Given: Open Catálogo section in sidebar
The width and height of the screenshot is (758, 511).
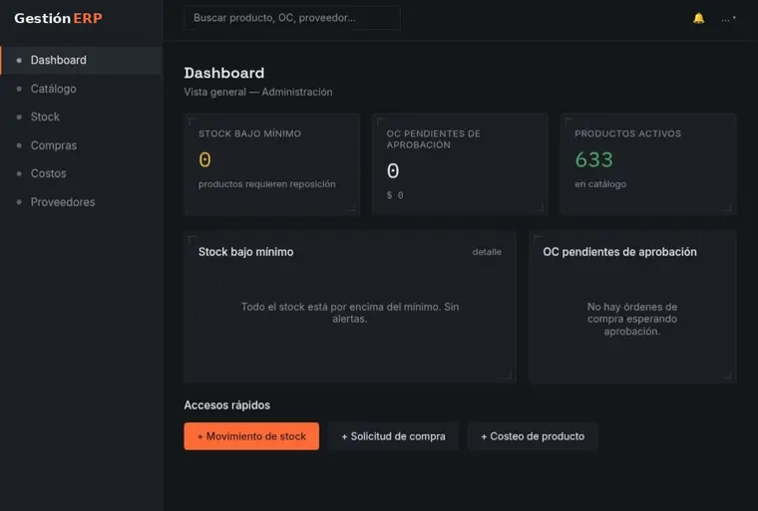Looking at the screenshot, I should (81, 89).
